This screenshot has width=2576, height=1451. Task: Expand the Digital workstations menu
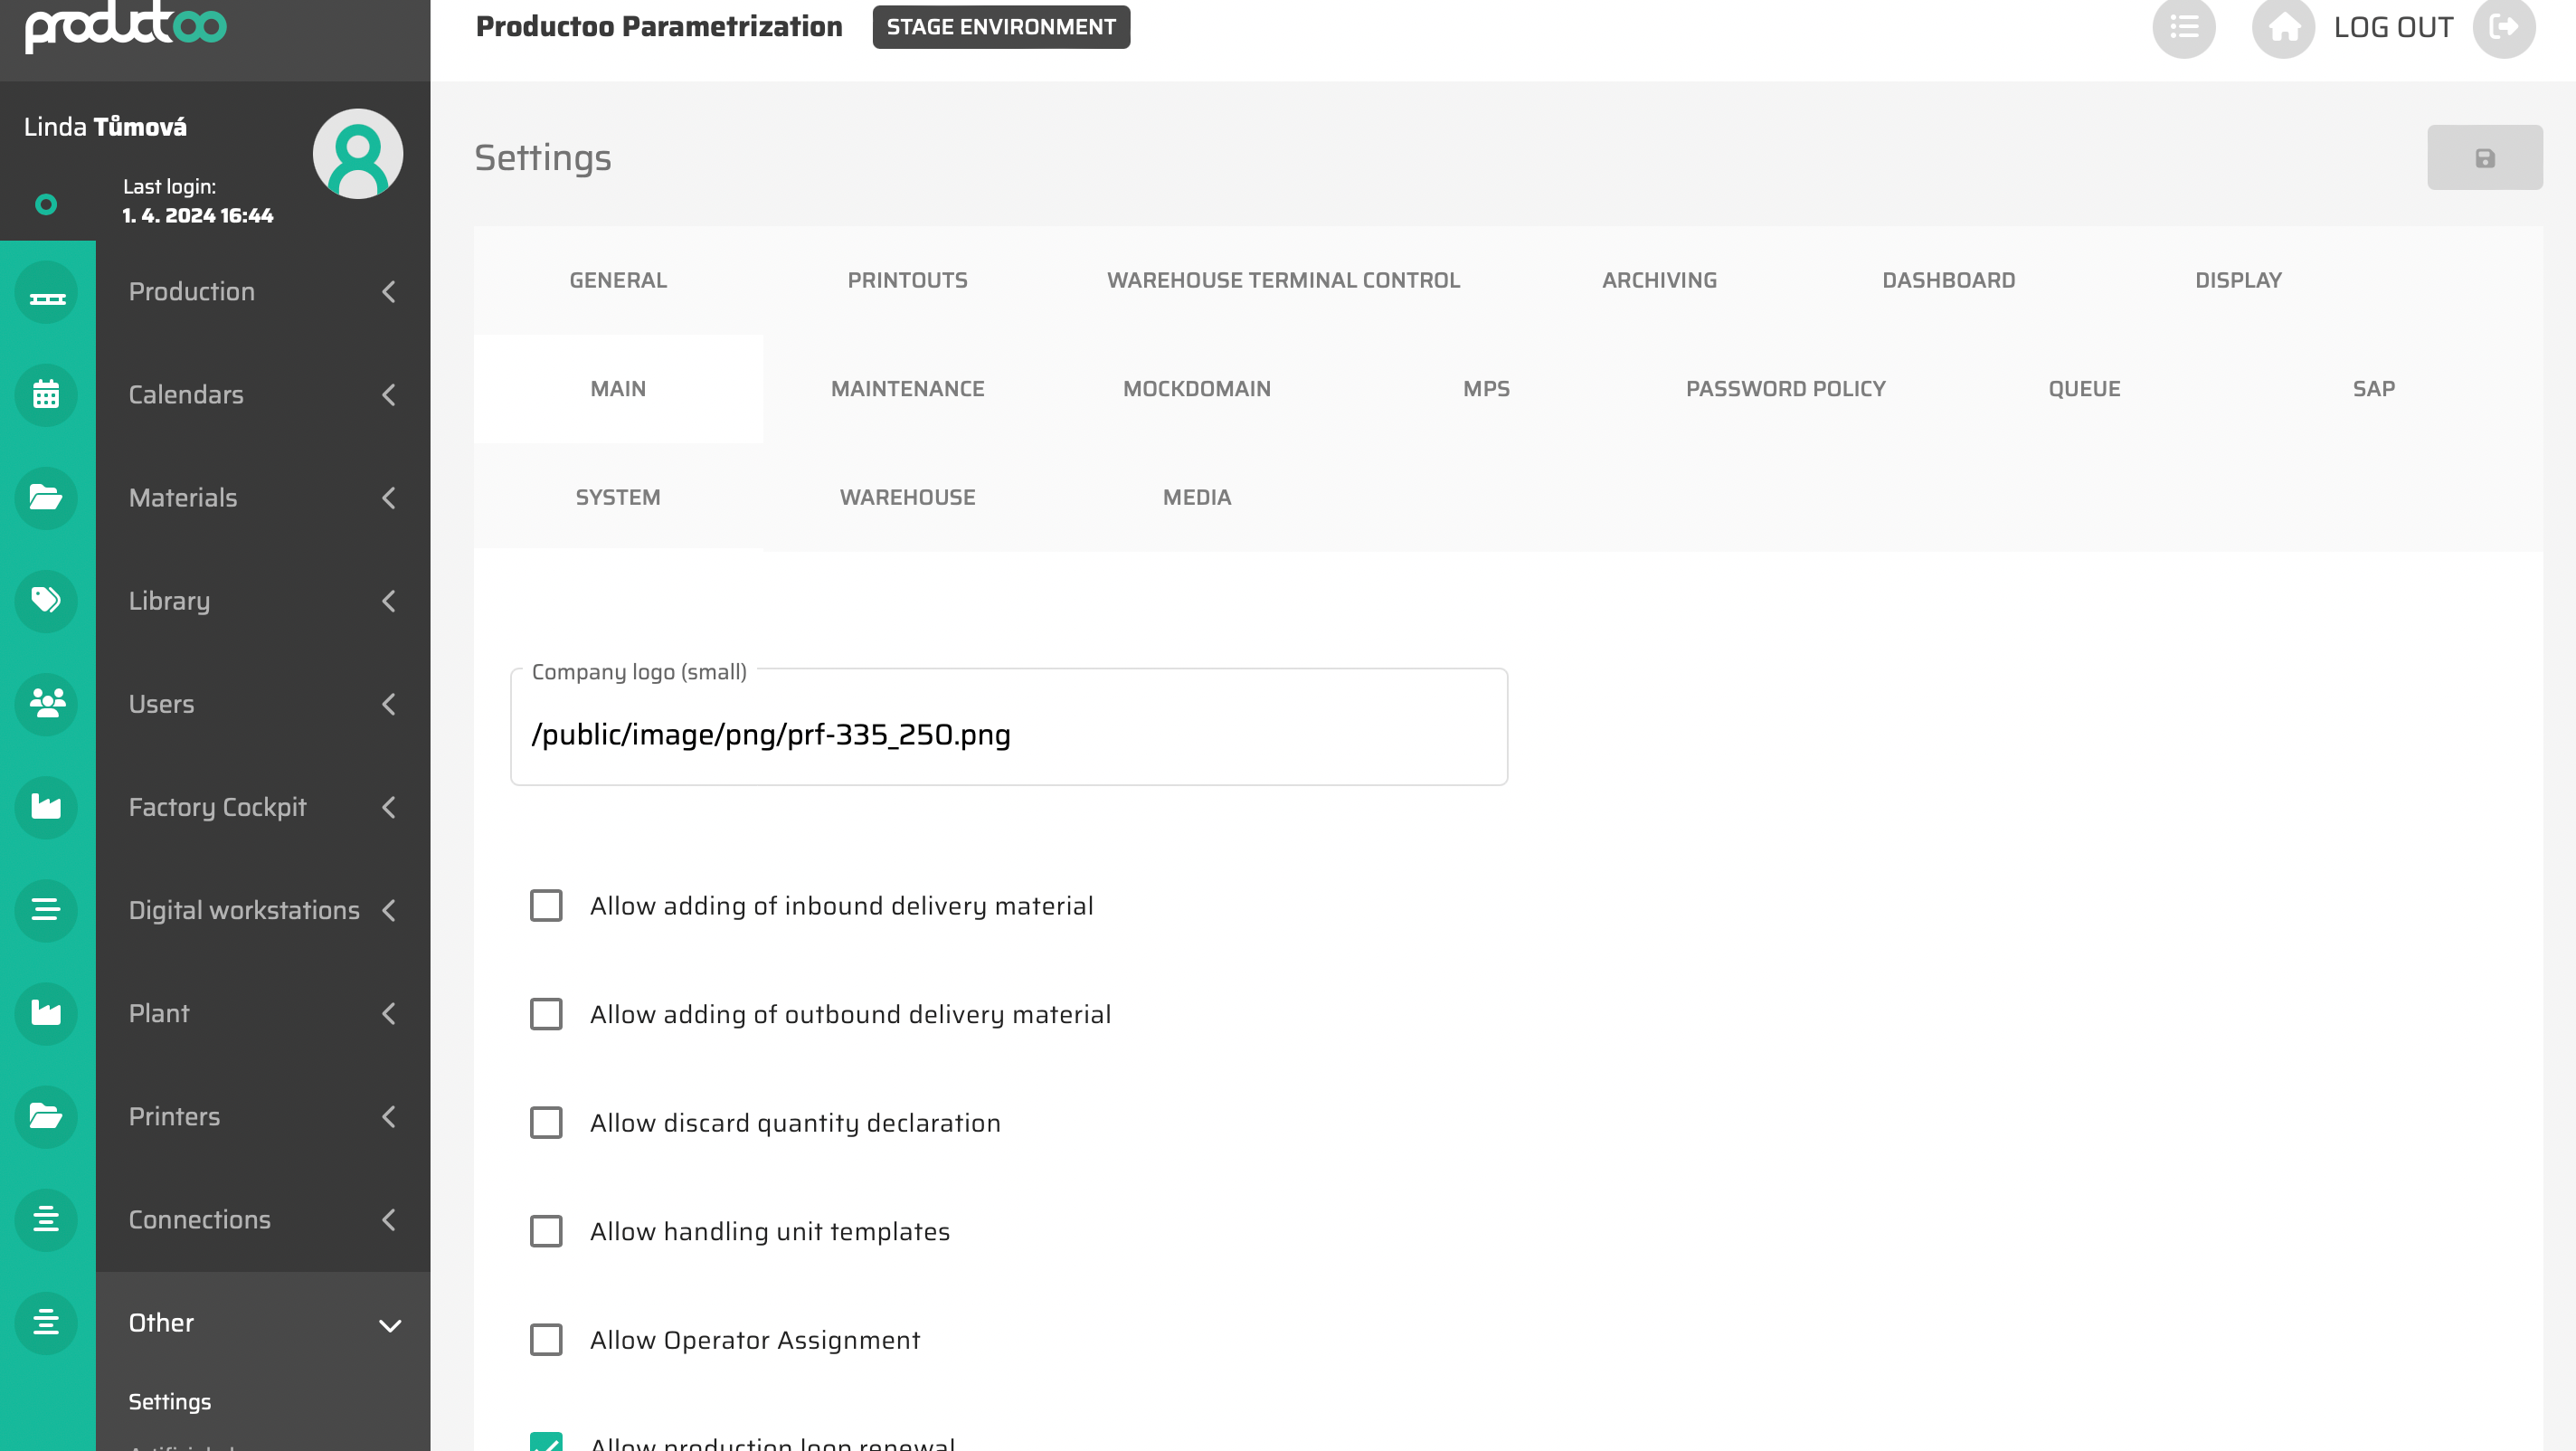point(262,910)
